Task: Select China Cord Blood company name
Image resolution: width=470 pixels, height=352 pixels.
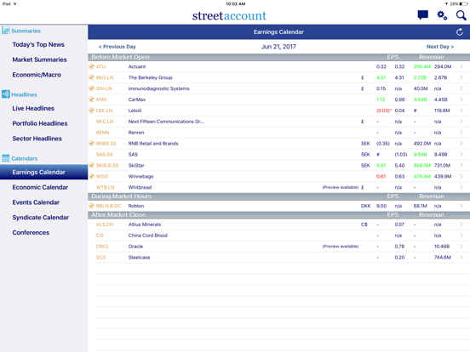Action: pos(148,236)
